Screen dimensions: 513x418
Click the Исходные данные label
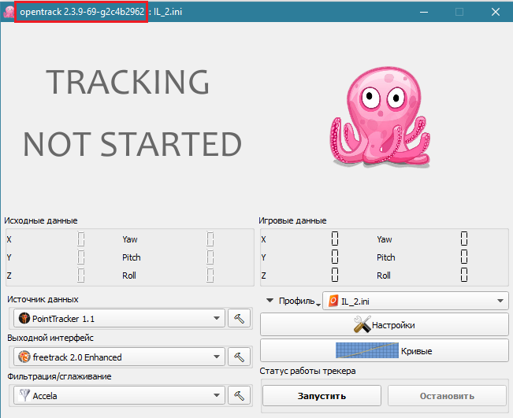click(x=41, y=220)
